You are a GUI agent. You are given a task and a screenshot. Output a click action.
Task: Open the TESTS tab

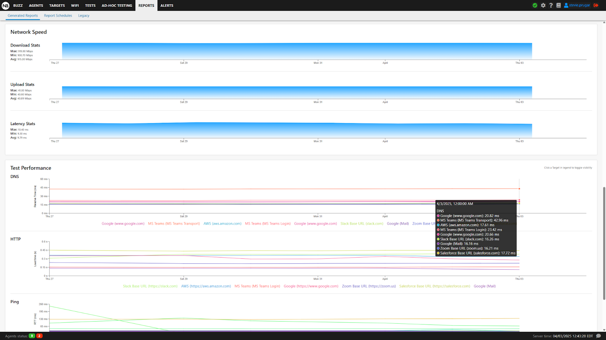pos(90,5)
